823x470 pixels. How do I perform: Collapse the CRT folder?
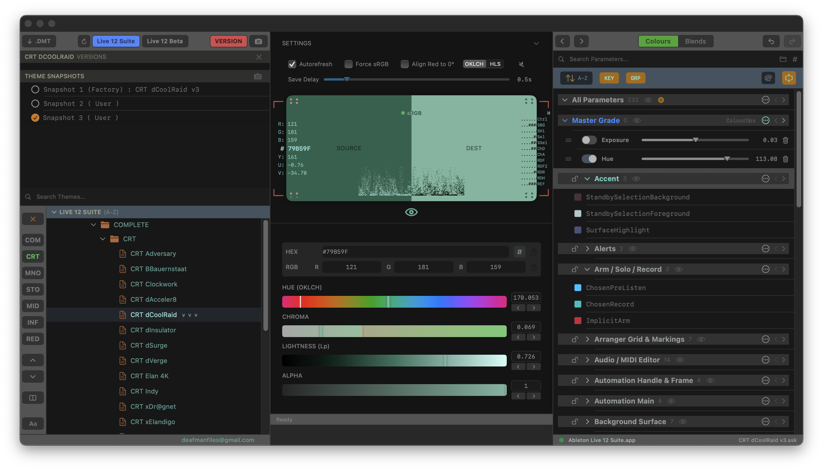[x=103, y=239]
